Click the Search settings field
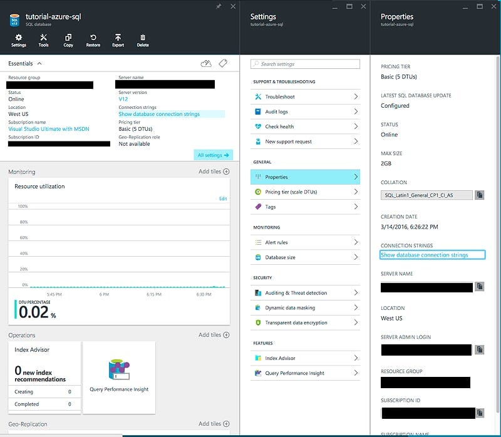 click(x=304, y=63)
